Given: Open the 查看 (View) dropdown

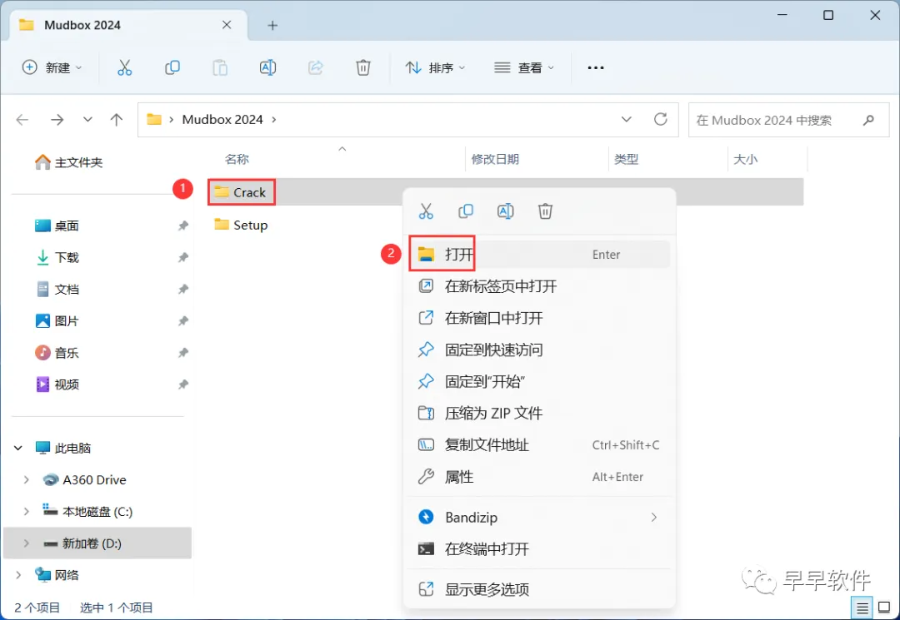Looking at the screenshot, I should pyautogui.click(x=524, y=67).
